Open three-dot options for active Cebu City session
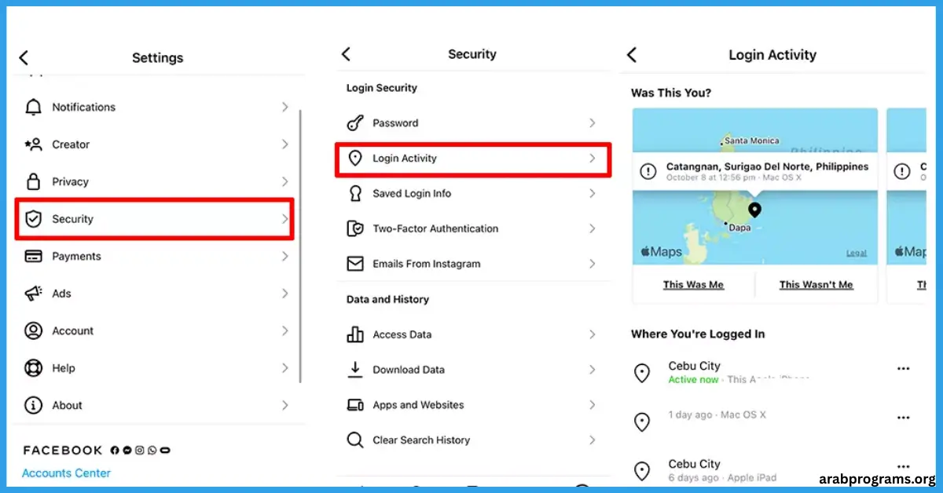This screenshot has width=943, height=493. (903, 369)
